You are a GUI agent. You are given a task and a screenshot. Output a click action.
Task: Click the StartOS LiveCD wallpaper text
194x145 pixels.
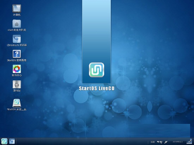point(97,88)
